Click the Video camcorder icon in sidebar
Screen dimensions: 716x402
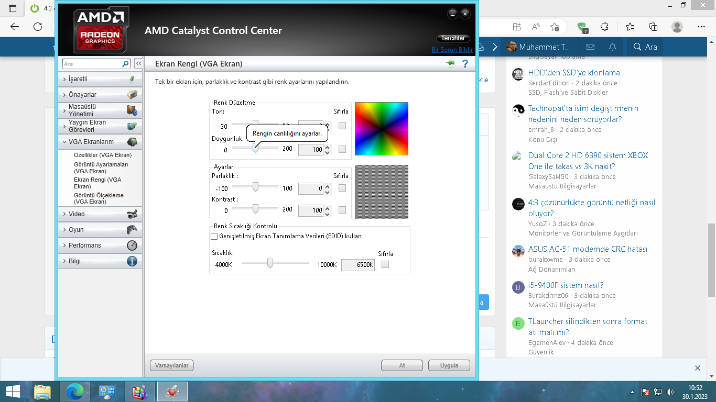[132, 214]
